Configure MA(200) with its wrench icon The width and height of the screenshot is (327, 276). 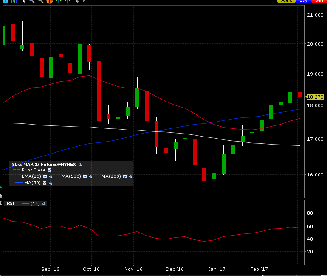coord(130,176)
